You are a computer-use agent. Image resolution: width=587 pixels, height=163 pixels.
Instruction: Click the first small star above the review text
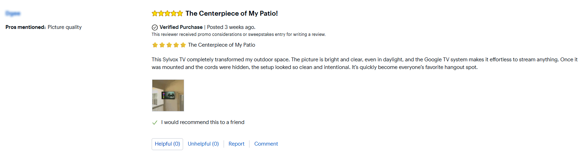point(155,45)
